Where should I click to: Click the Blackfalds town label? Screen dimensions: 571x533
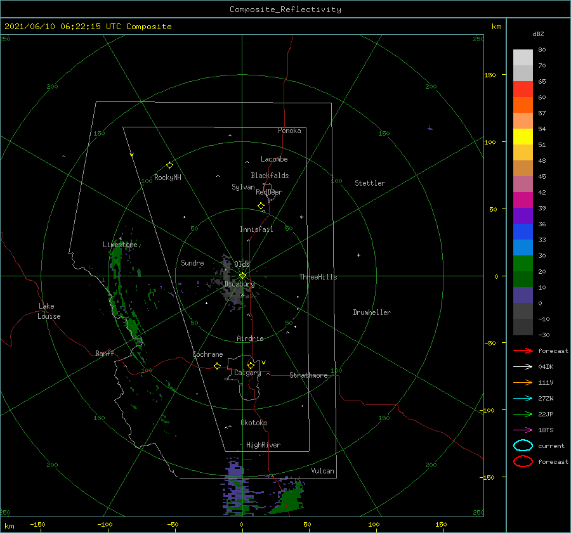(270, 176)
